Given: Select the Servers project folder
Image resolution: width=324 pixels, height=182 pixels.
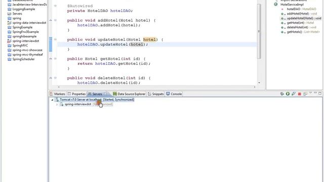Looking at the screenshot, I should [17, 14].
